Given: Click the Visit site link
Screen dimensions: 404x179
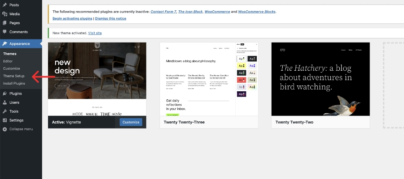Looking at the screenshot, I should [95, 33].
